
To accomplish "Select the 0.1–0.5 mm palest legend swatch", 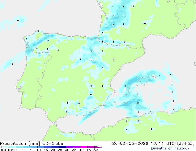I will pyautogui.click(x=5, y=147).
